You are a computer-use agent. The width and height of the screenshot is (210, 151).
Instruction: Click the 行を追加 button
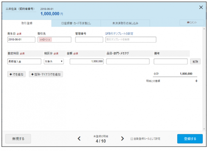[x=16, y=74]
